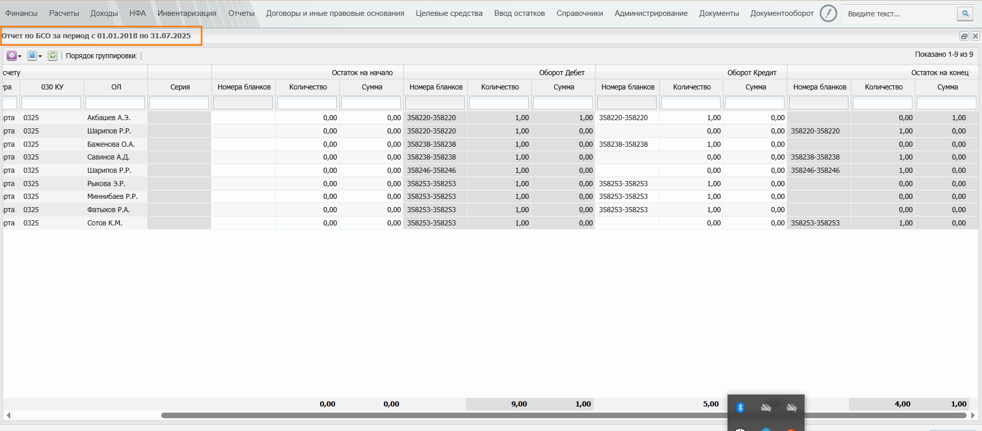Image resolution: width=982 pixels, height=431 pixels.
Task: Click Количество filter under Оборот Кредит
Action: 691,103
